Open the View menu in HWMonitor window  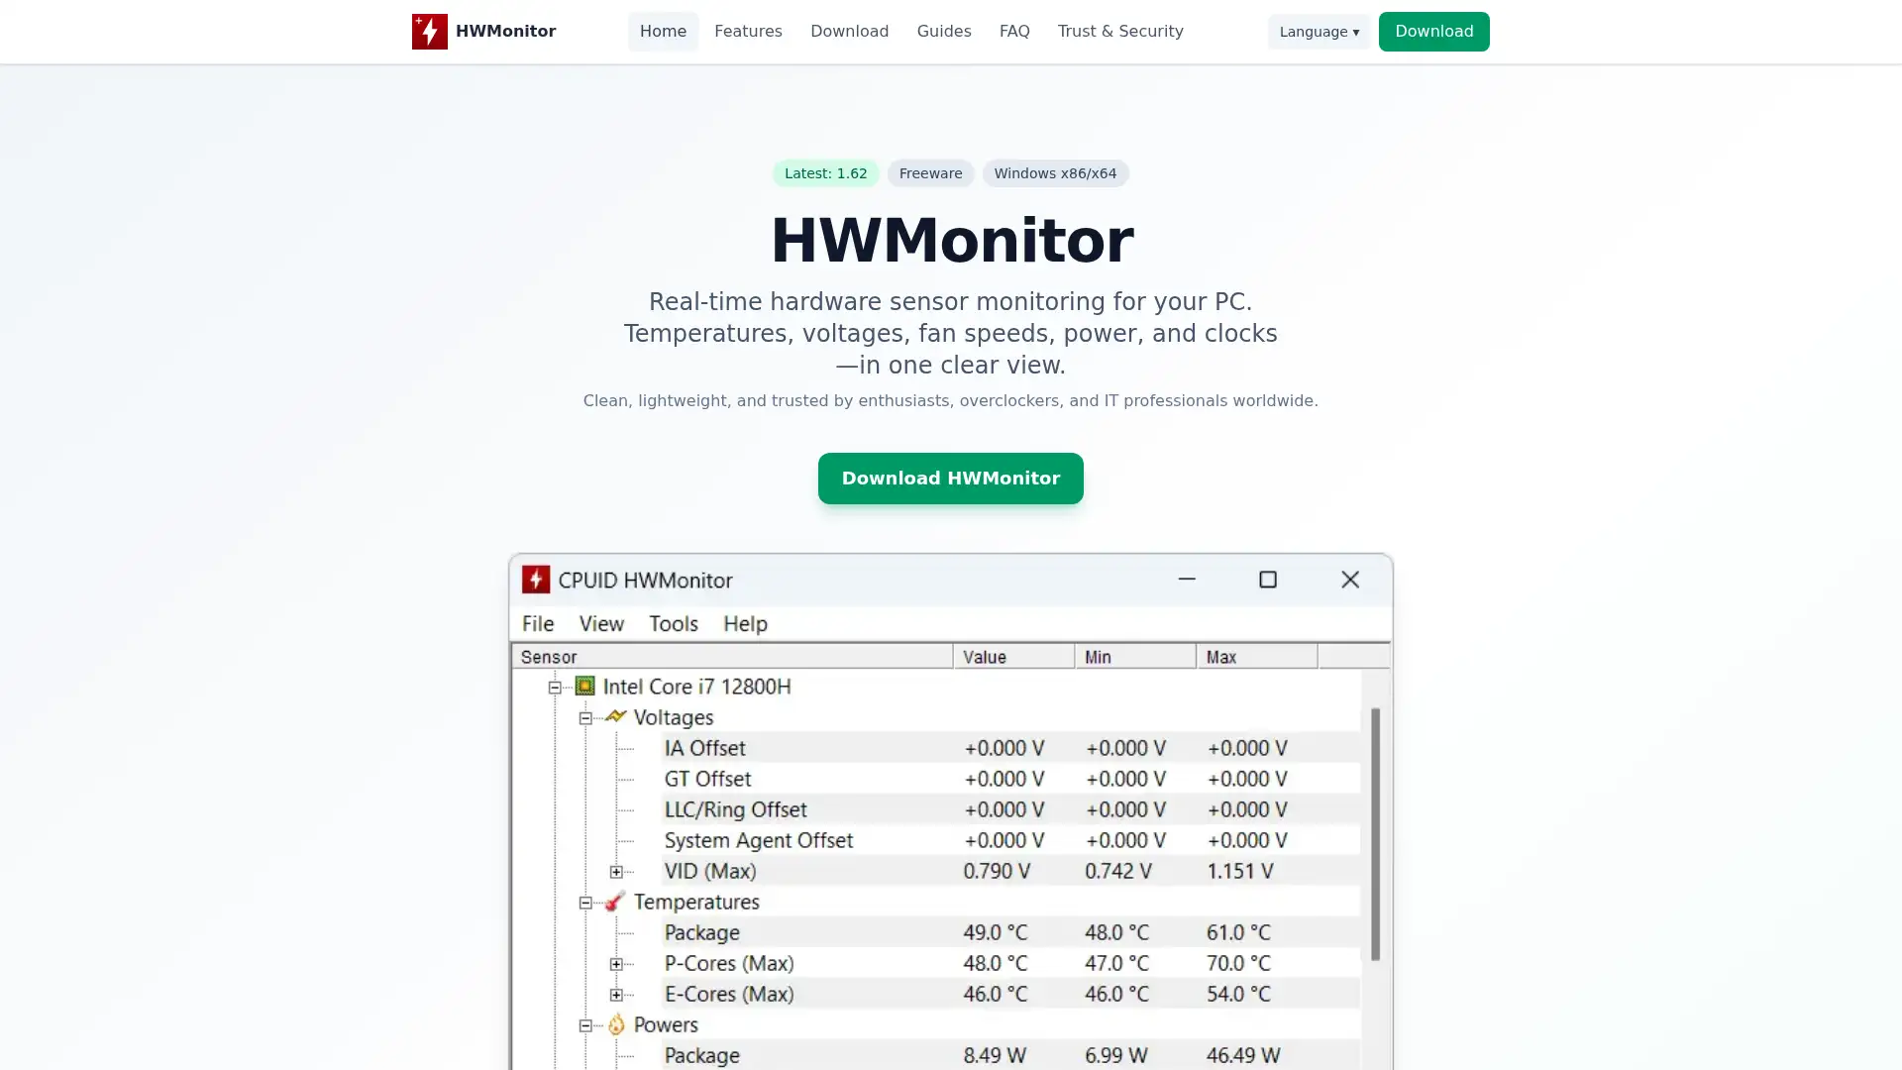pyautogui.click(x=601, y=623)
